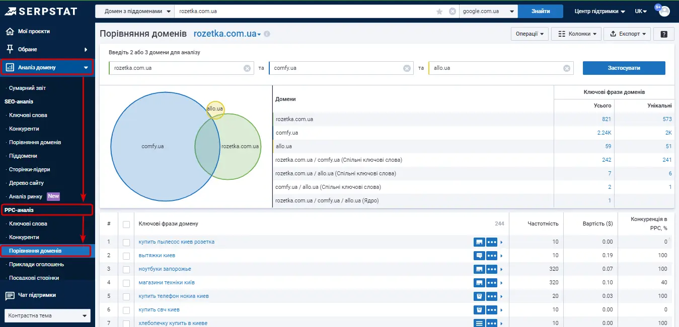Open the UK language dropdown
The height and width of the screenshot is (327, 679).
[x=641, y=11]
